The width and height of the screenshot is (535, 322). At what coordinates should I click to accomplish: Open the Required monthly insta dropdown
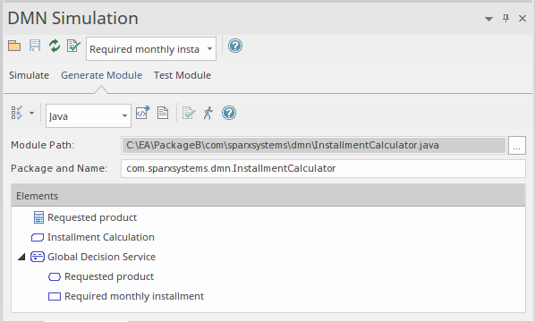pos(151,49)
